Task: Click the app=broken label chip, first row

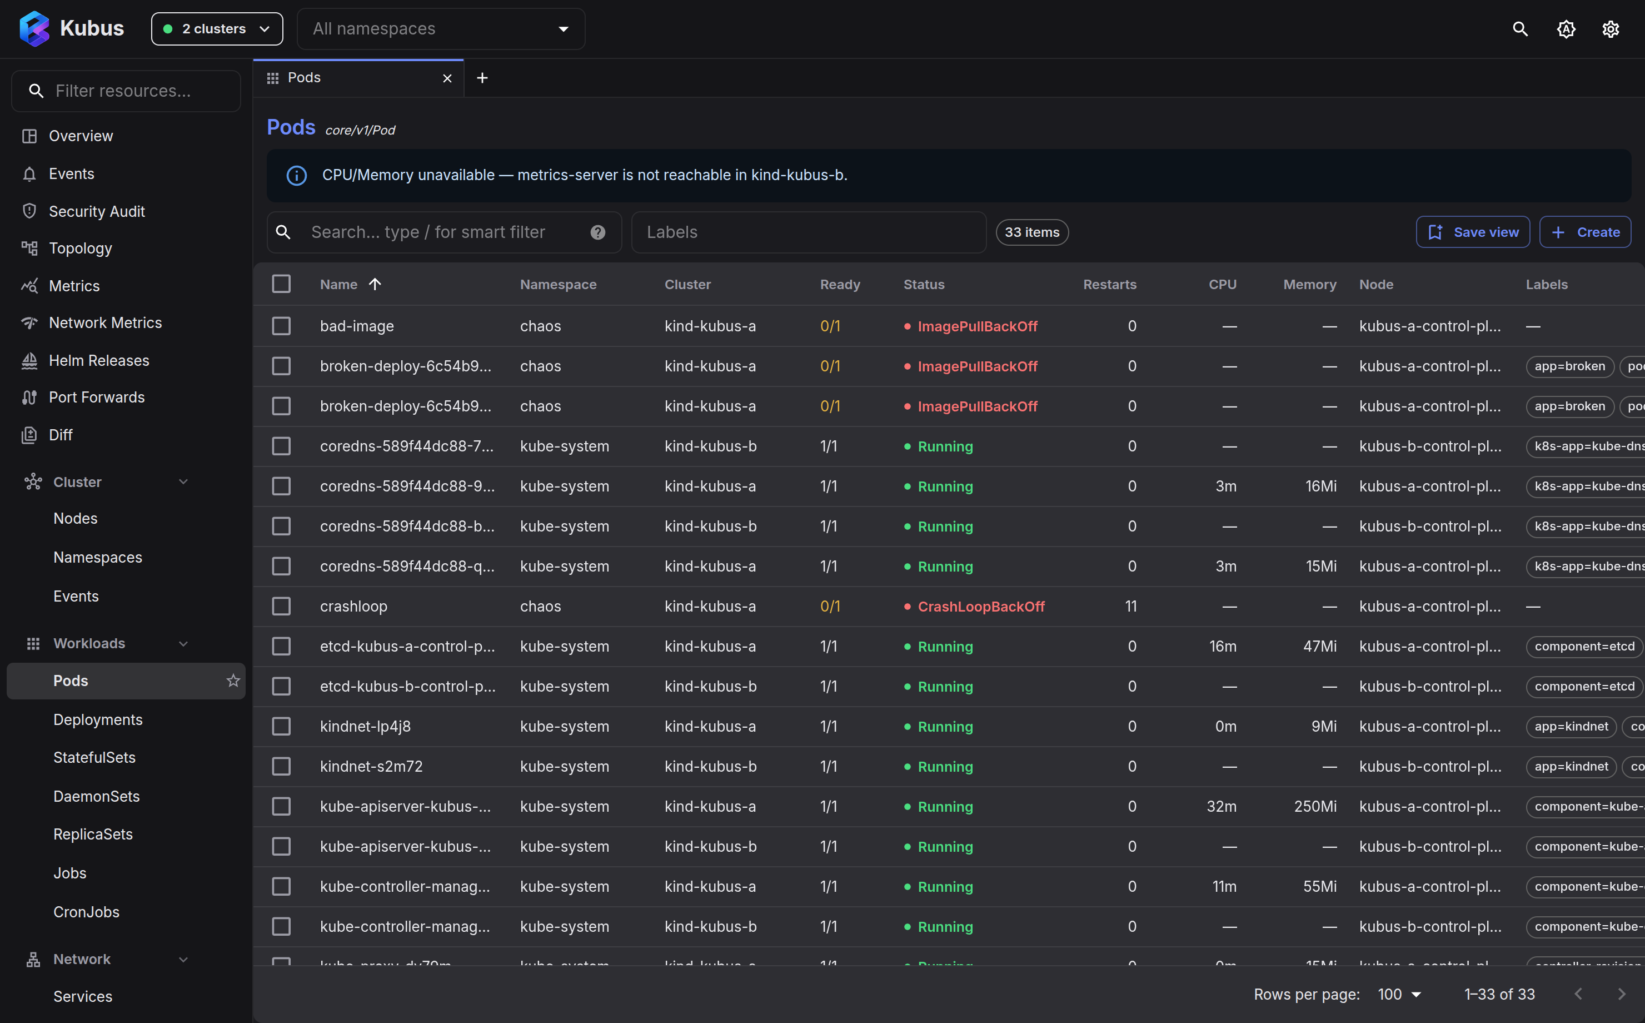Action: 1569,366
